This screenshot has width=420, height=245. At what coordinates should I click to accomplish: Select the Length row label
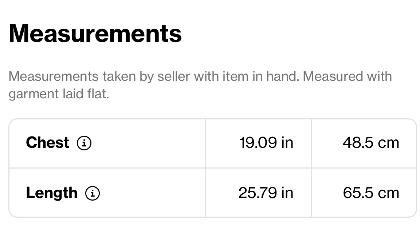(x=52, y=193)
